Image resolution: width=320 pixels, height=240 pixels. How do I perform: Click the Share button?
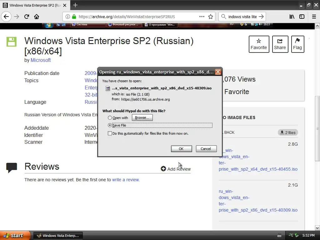280,44
